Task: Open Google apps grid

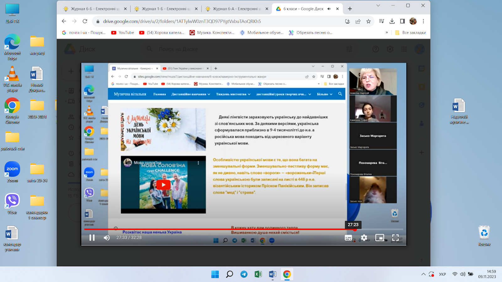Action: click(404, 49)
